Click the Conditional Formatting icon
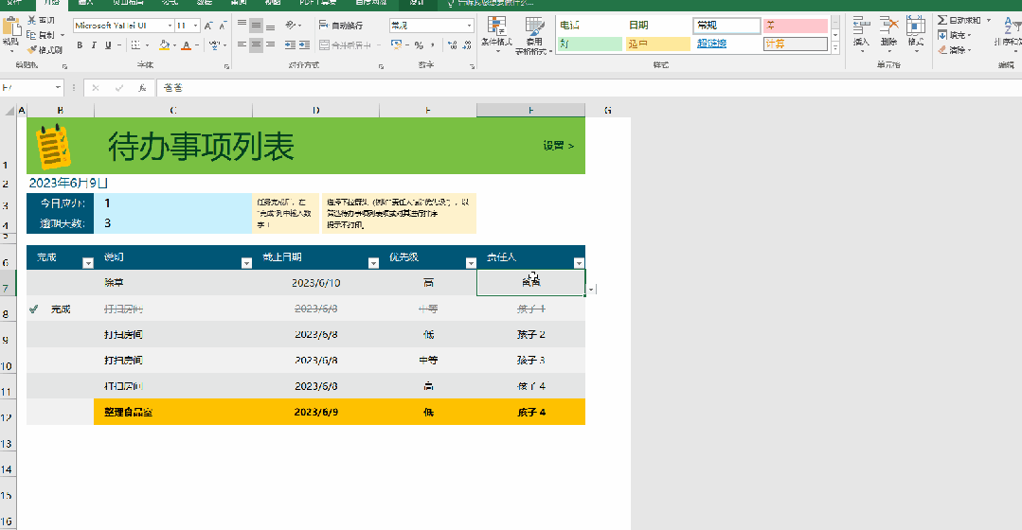The width and height of the screenshot is (1022, 530). click(496, 31)
